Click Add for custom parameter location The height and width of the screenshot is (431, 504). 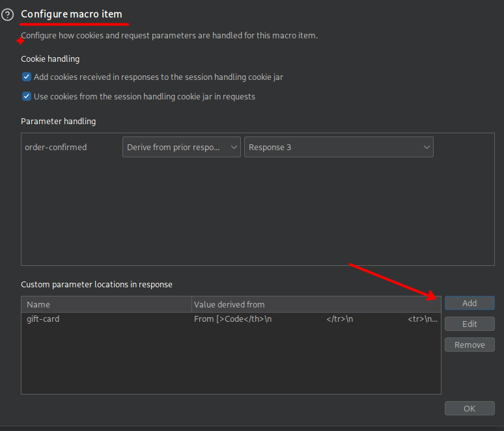tap(469, 303)
